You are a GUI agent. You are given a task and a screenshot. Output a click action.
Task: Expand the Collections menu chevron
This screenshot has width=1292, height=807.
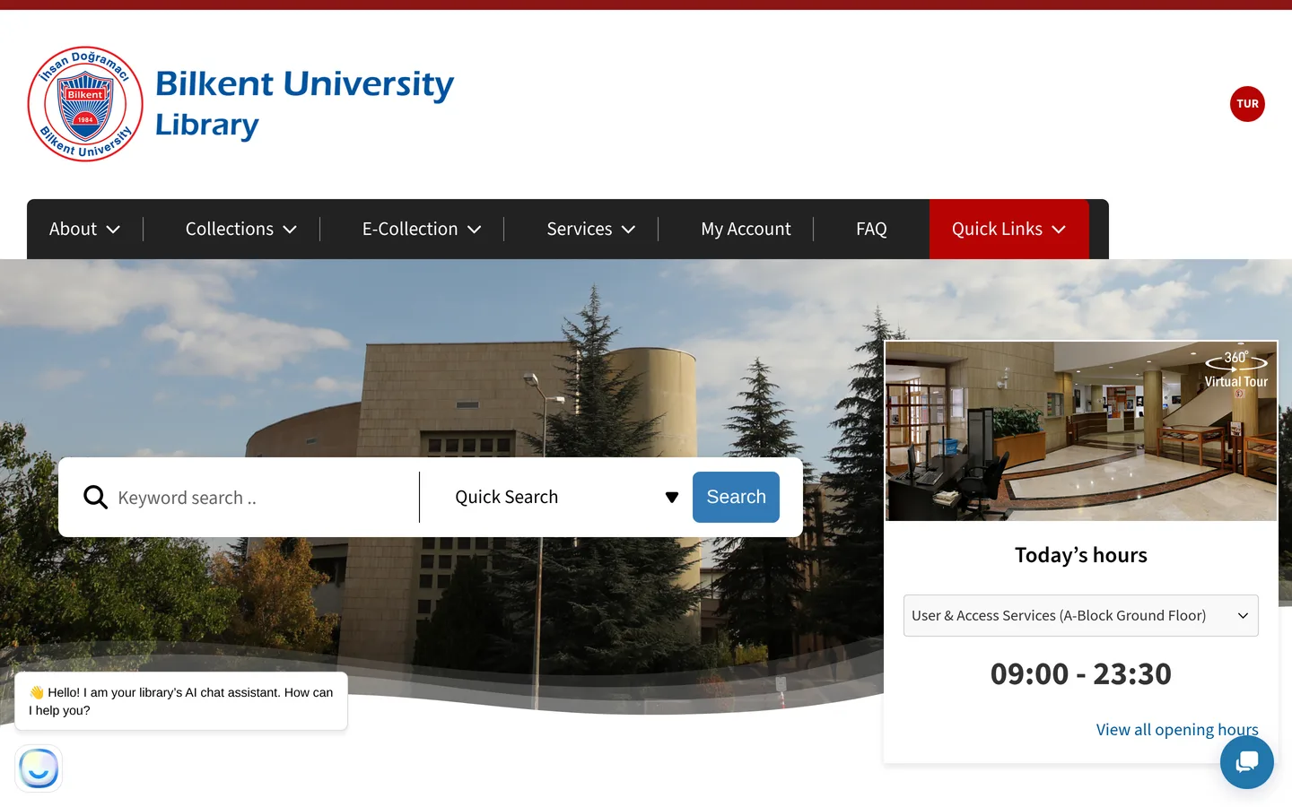[290, 230]
